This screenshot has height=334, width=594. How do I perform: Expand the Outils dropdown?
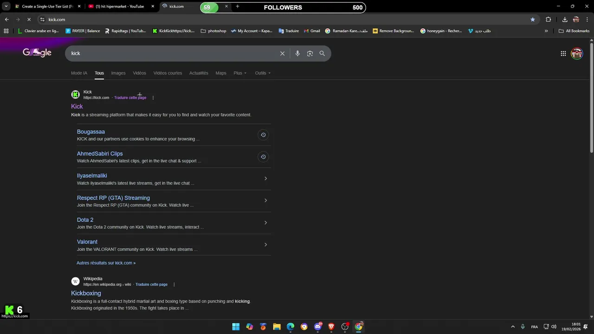tap(263, 73)
